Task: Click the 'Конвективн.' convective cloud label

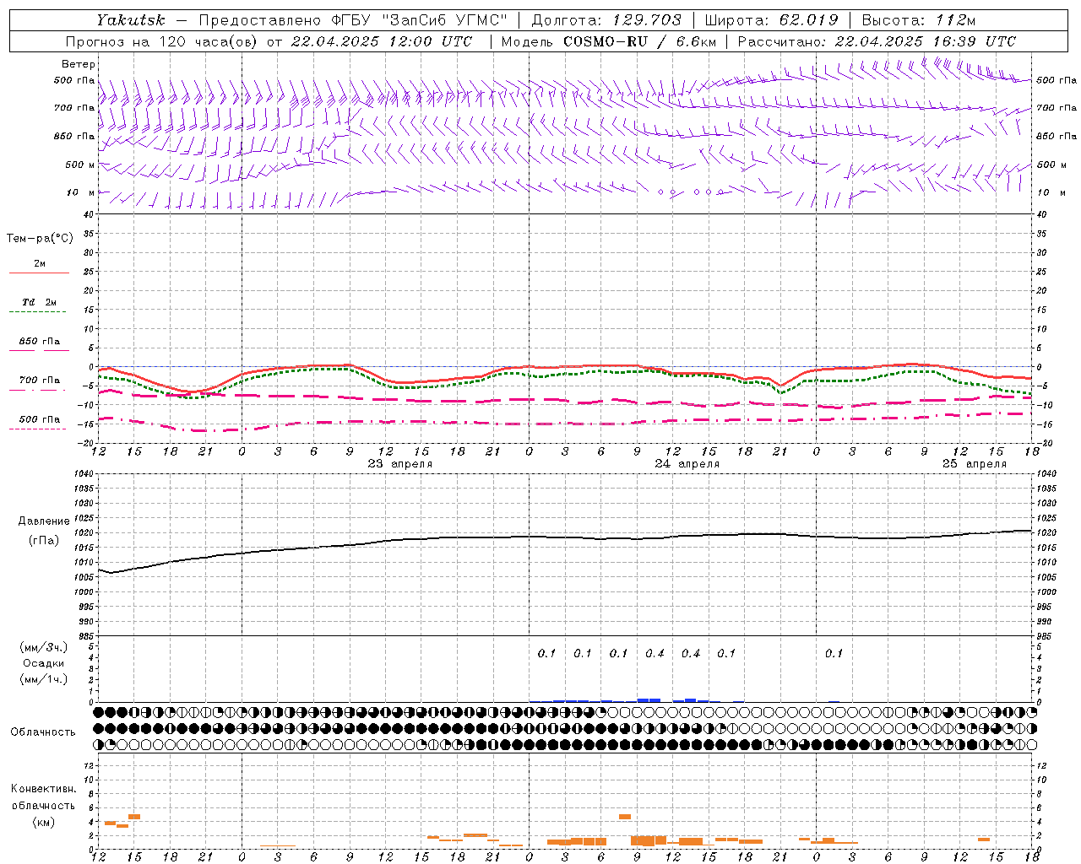Action: 44,789
